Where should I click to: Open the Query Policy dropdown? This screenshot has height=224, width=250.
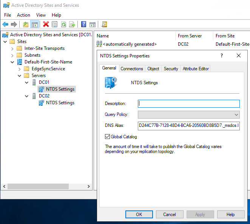[188, 114]
